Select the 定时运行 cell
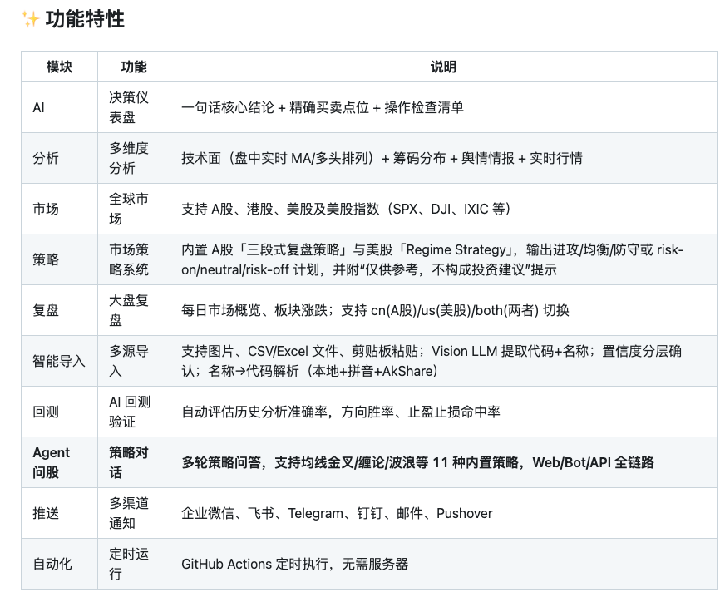This screenshot has height=597, width=720. [134, 564]
